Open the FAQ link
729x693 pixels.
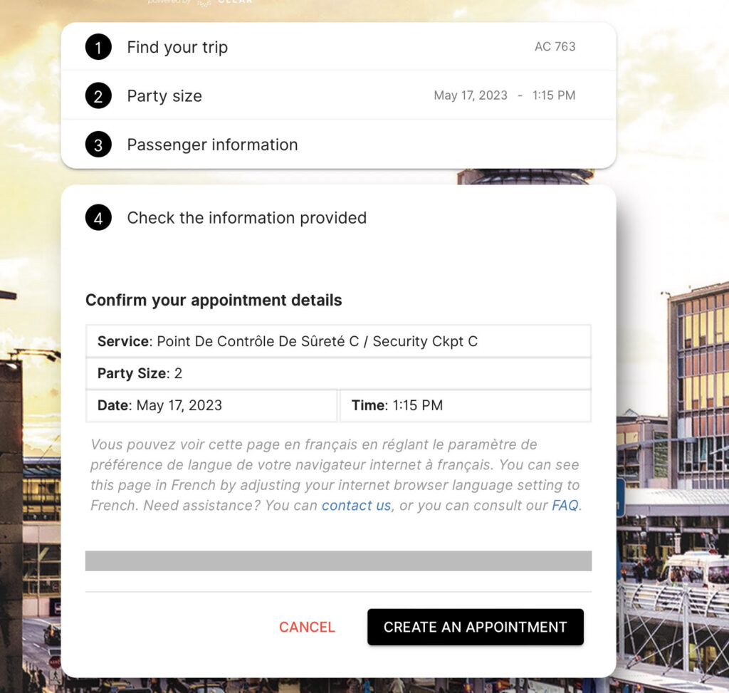[x=565, y=506]
